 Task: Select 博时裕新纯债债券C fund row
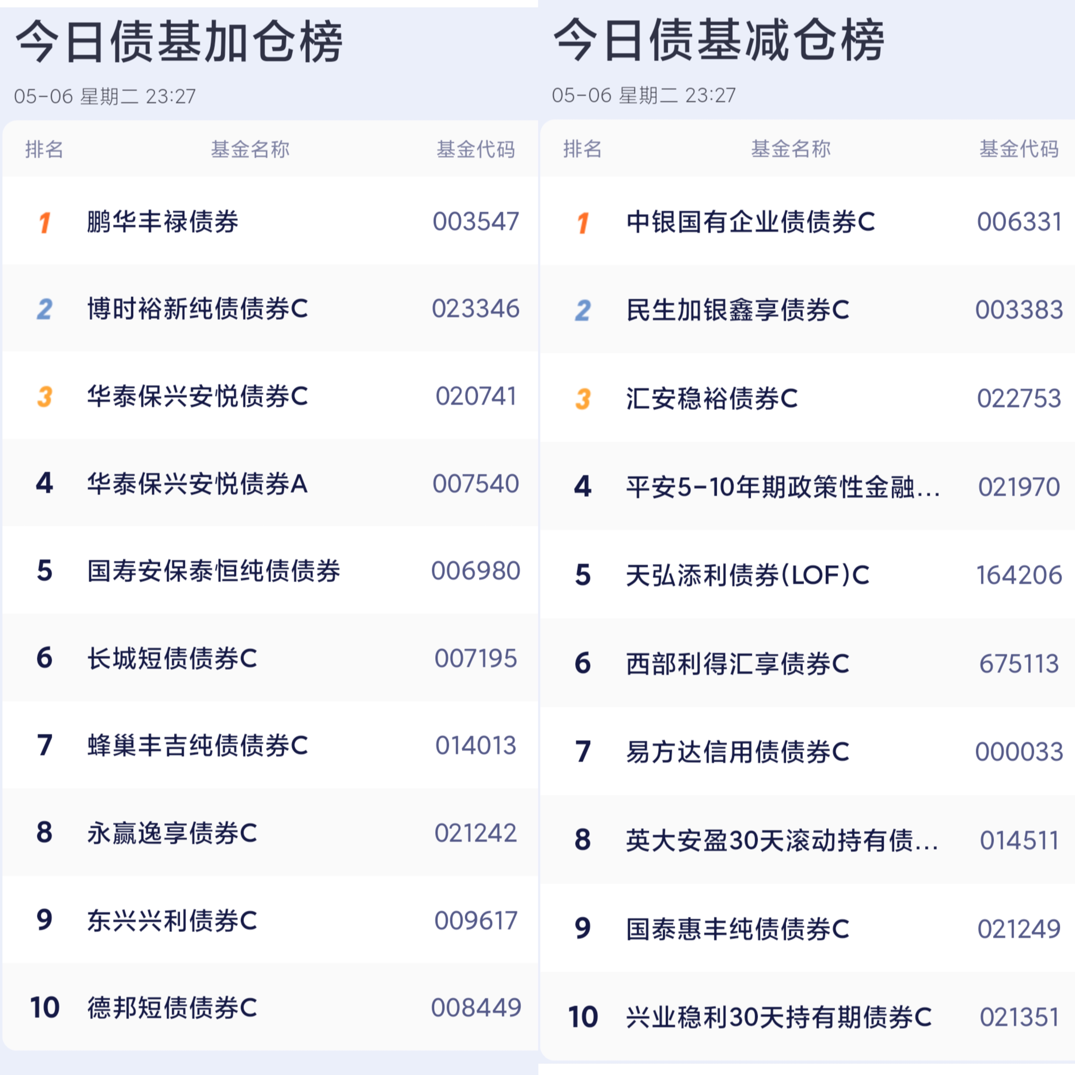[270, 308]
